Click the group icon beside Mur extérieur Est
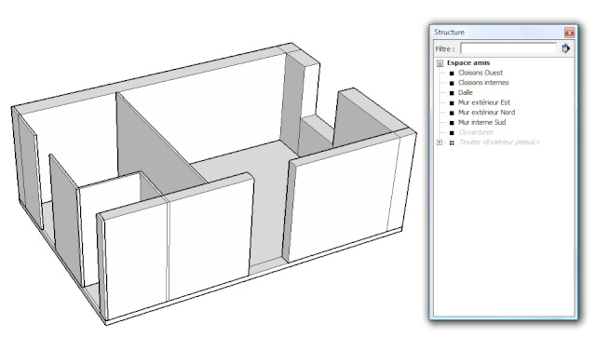596x351 pixels. coord(452,102)
